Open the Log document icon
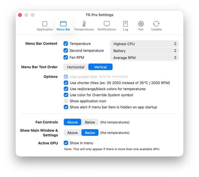Image resolution: width=199 pixels, height=177 pixels. pos(125,24)
